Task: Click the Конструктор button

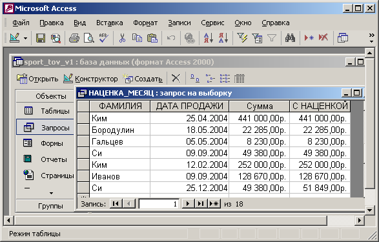Action: pyautogui.click(x=90, y=79)
